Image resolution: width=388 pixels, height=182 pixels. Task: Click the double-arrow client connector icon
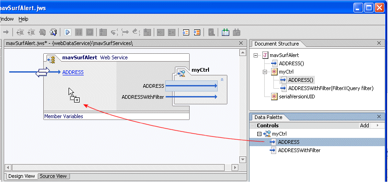42,72
